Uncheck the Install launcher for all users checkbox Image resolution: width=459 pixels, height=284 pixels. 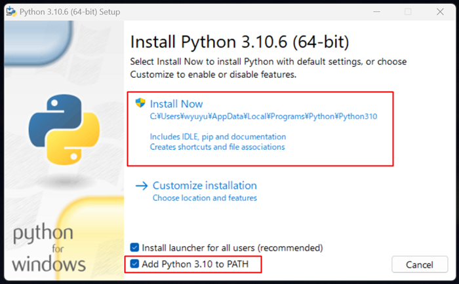135,248
